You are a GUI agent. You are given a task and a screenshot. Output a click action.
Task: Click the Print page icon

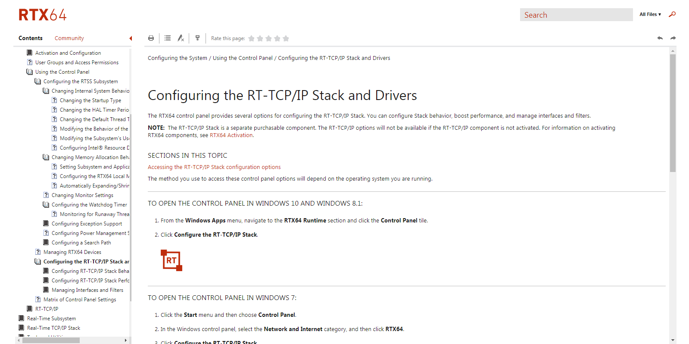[x=151, y=38]
